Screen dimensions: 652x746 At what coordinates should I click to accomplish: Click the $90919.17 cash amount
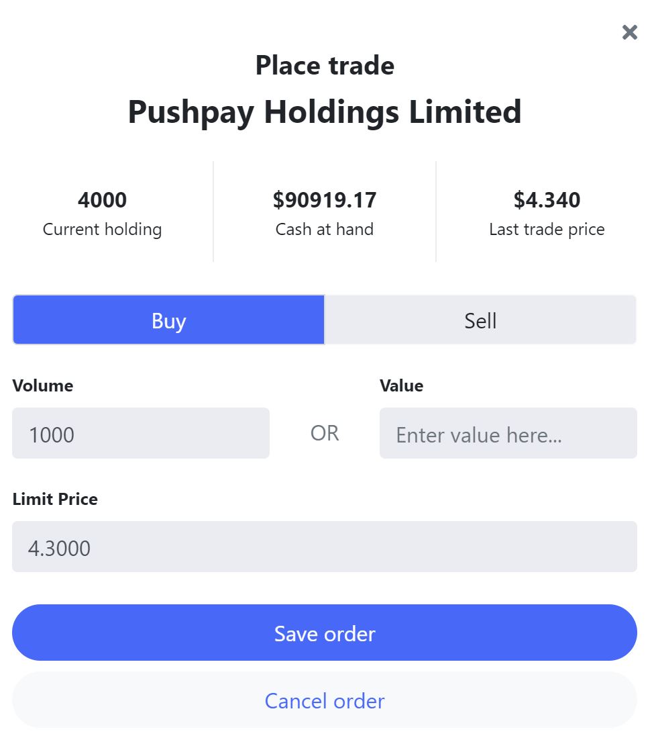point(325,200)
